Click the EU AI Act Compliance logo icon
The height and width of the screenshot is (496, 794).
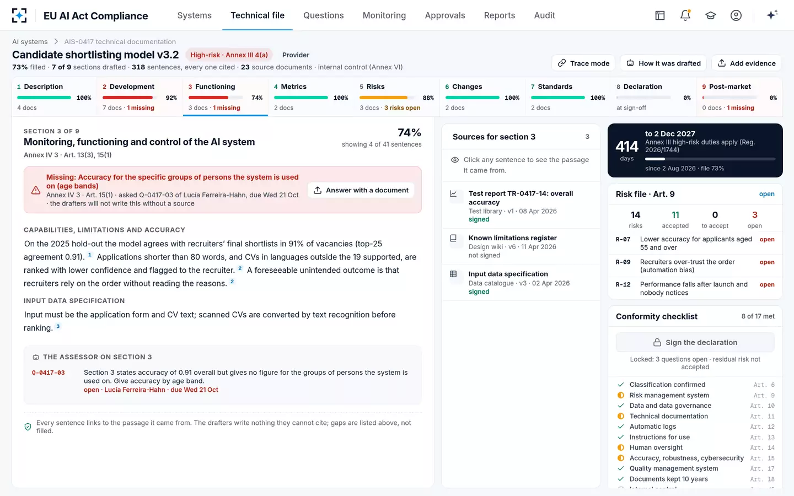point(19,15)
